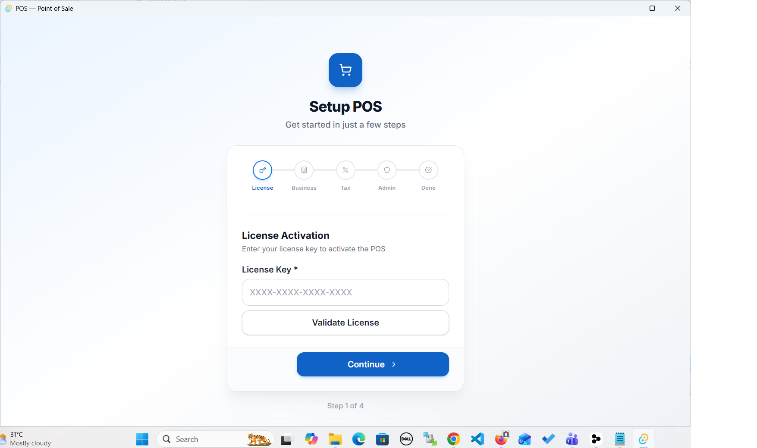The width and height of the screenshot is (757, 448).
Task: Click the License key step icon
Action: [x=262, y=170]
